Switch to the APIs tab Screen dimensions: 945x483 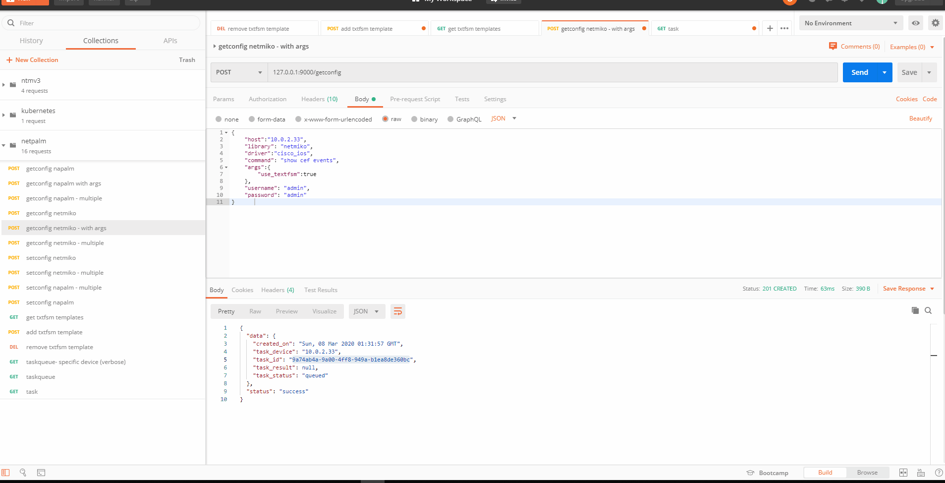[170, 41]
